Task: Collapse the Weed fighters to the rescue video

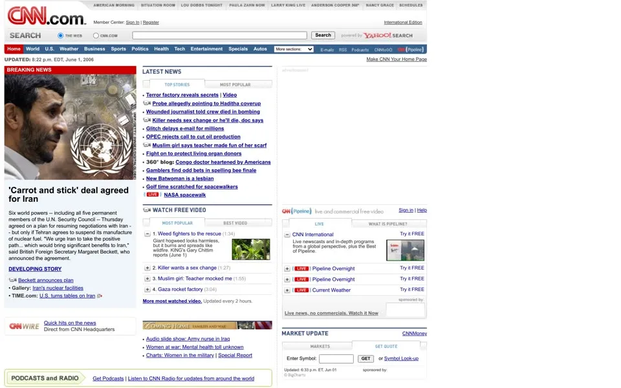Action: coord(147,234)
